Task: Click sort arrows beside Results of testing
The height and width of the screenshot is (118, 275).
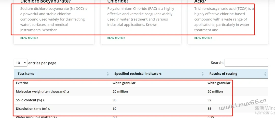Action: pyautogui.click(x=265, y=74)
